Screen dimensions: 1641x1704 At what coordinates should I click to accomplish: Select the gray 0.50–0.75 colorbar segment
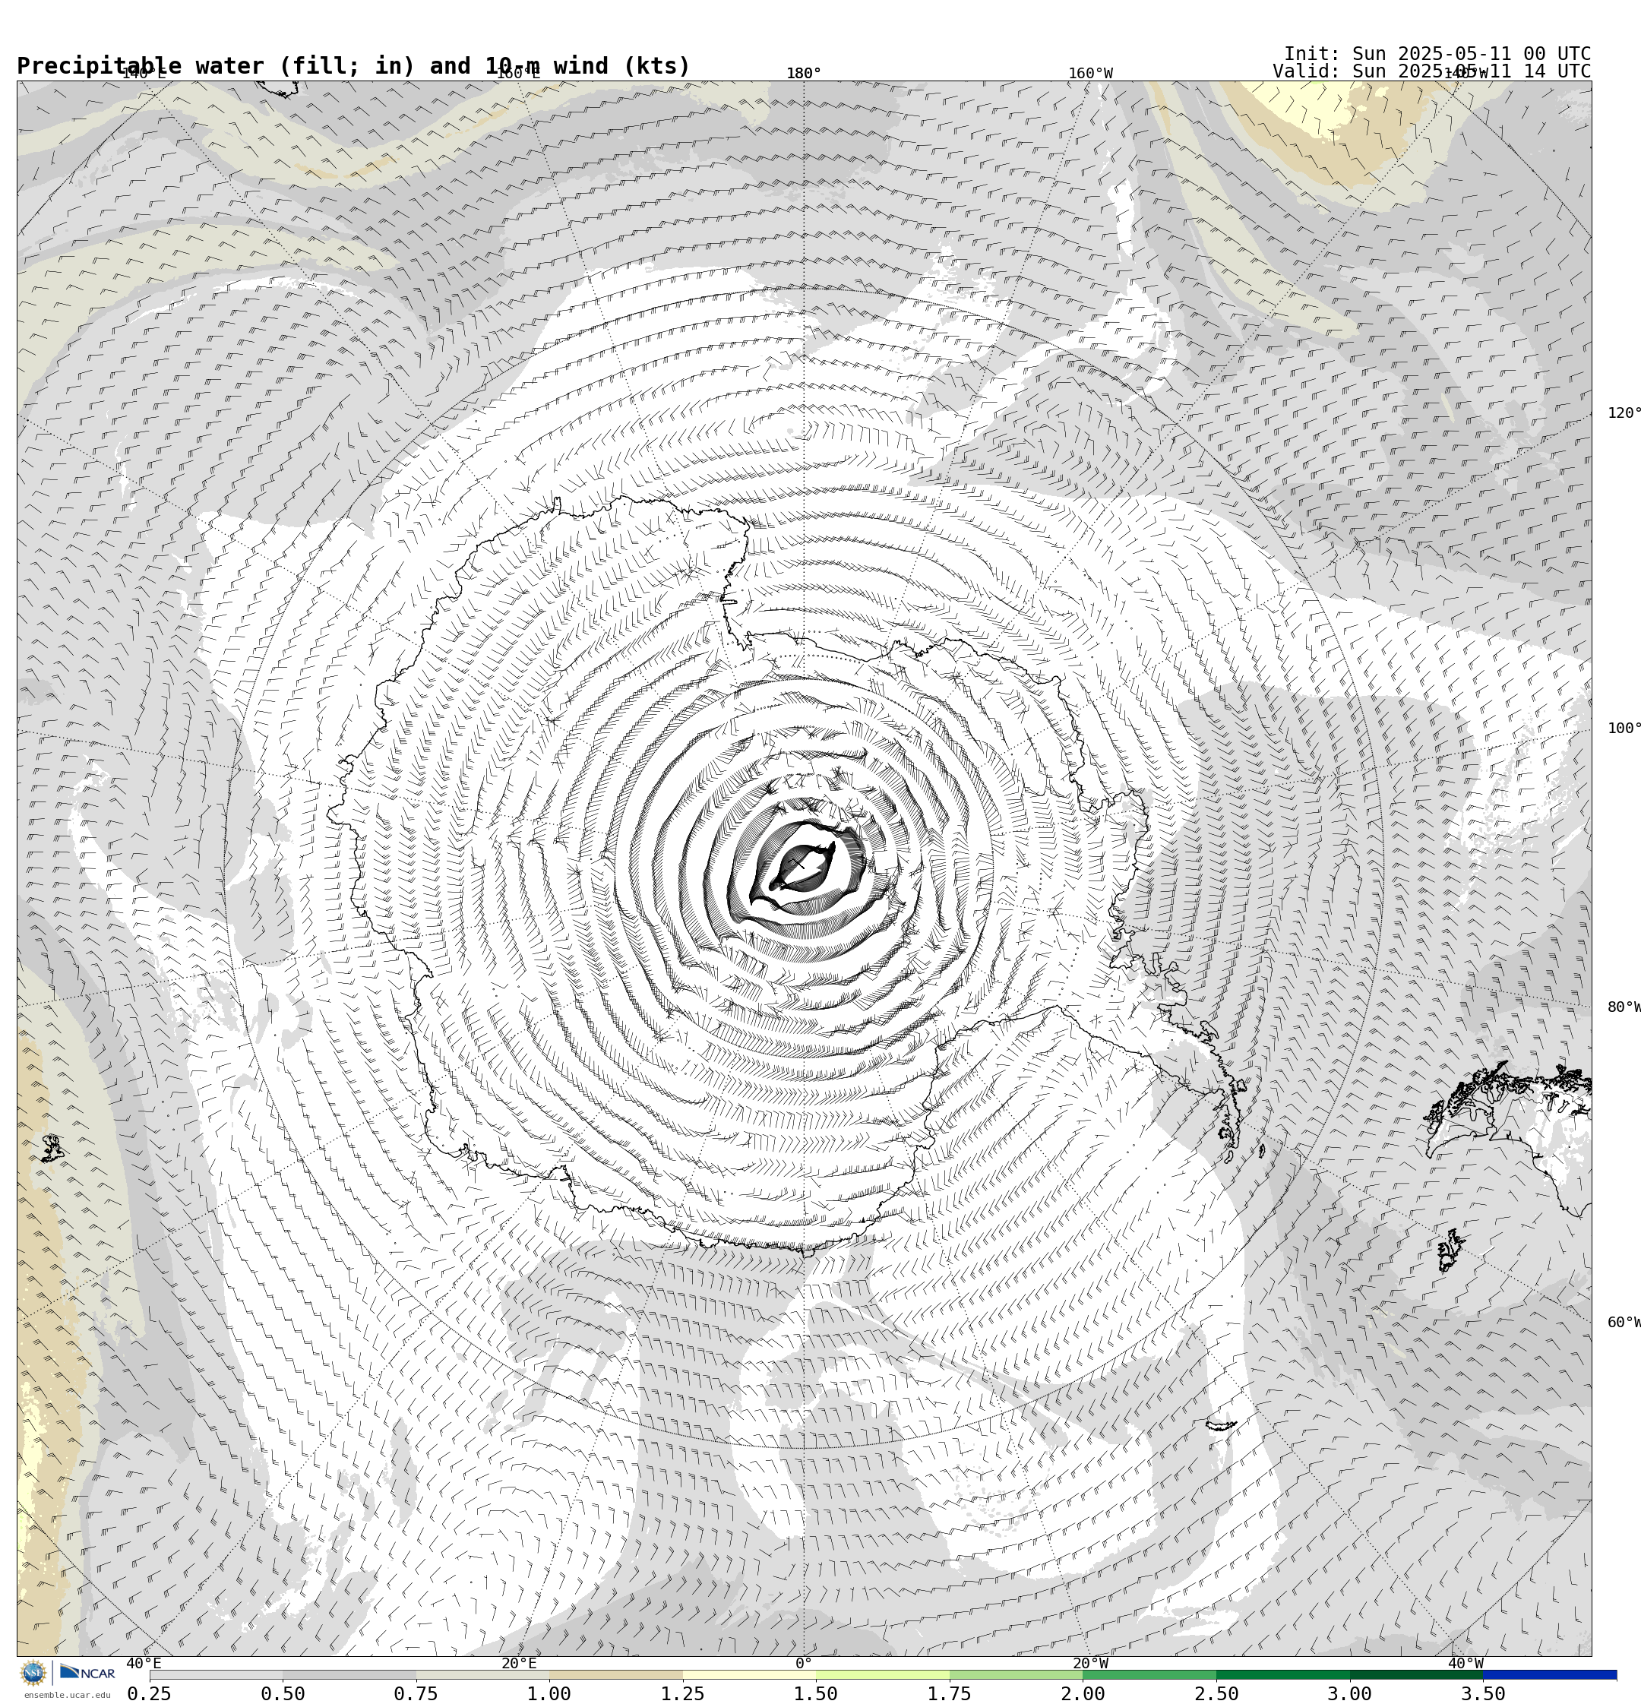349,1674
